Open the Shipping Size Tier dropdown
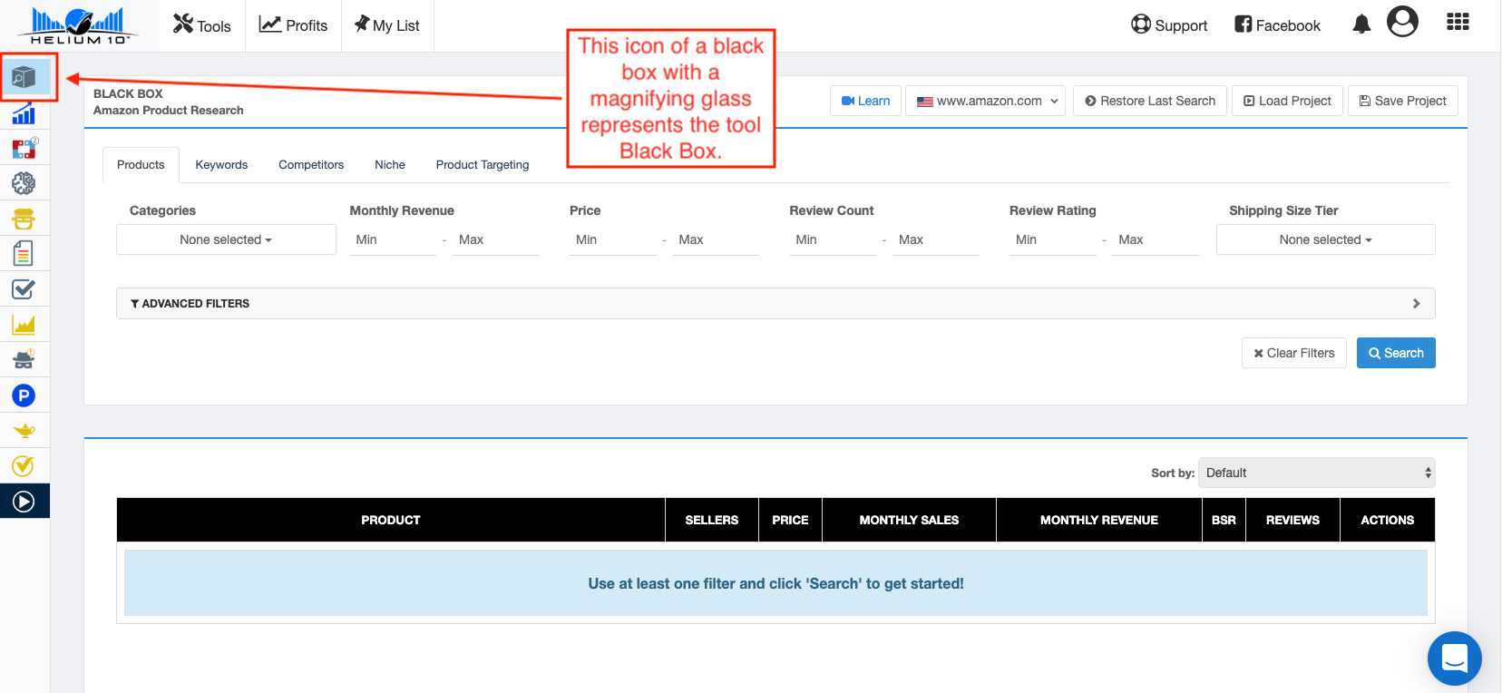This screenshot has height=693, width=1502. (x=1325, y=239)
